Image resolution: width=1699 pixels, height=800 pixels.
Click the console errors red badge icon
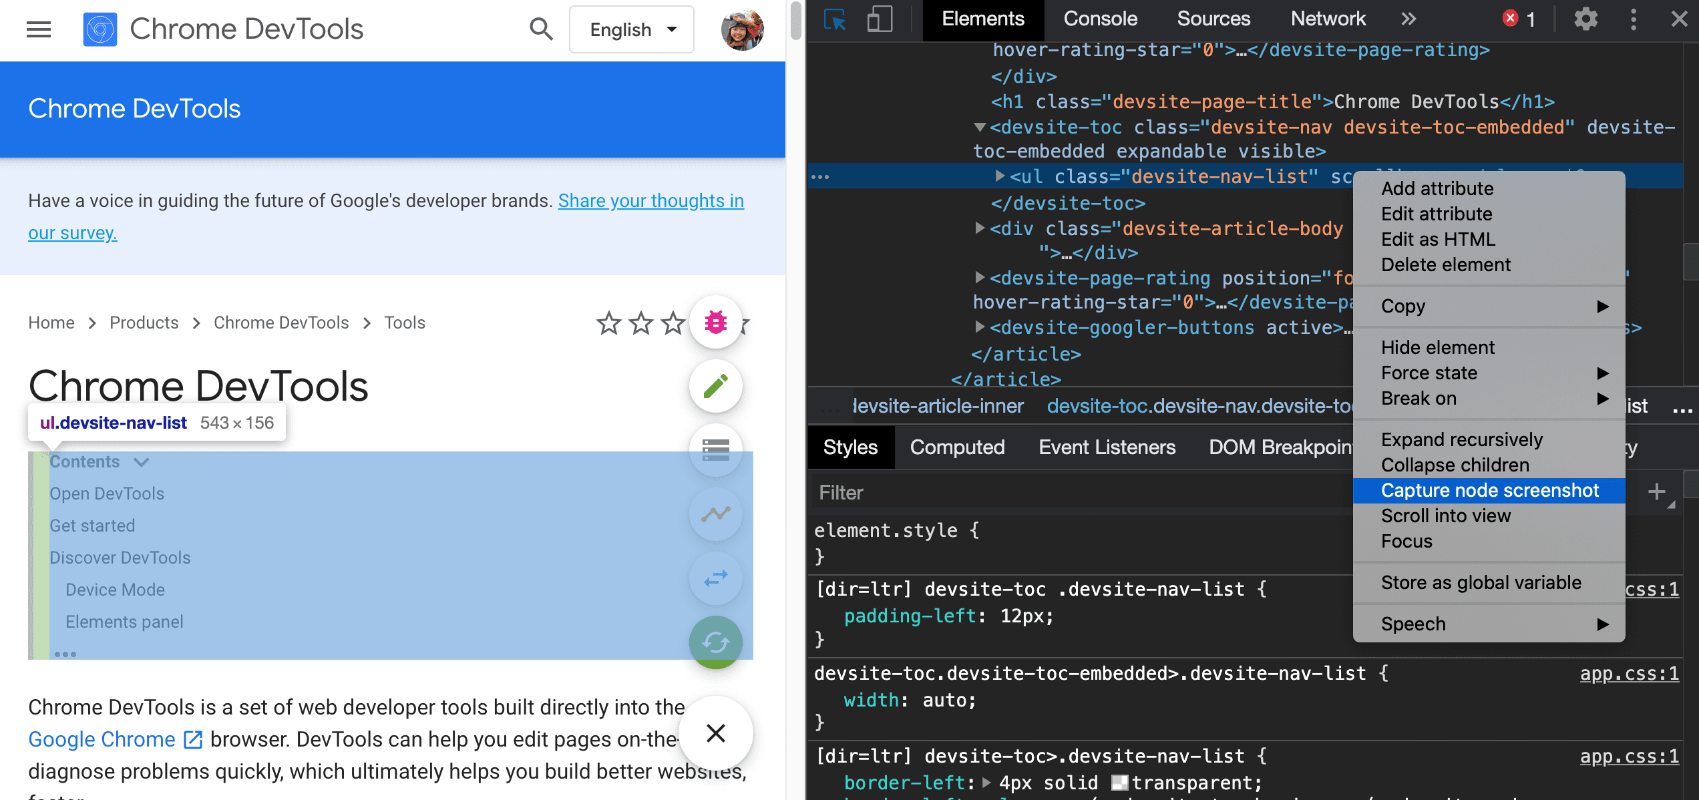[x=1509, y=19]
